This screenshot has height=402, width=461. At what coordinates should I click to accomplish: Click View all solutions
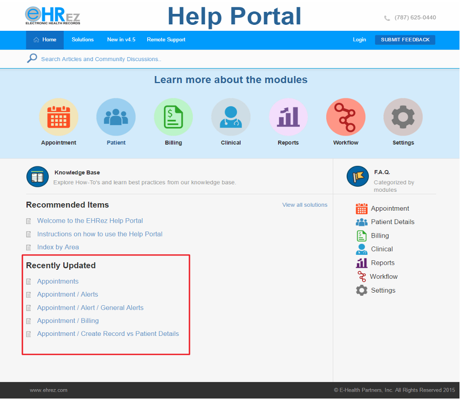click(304, 205)
